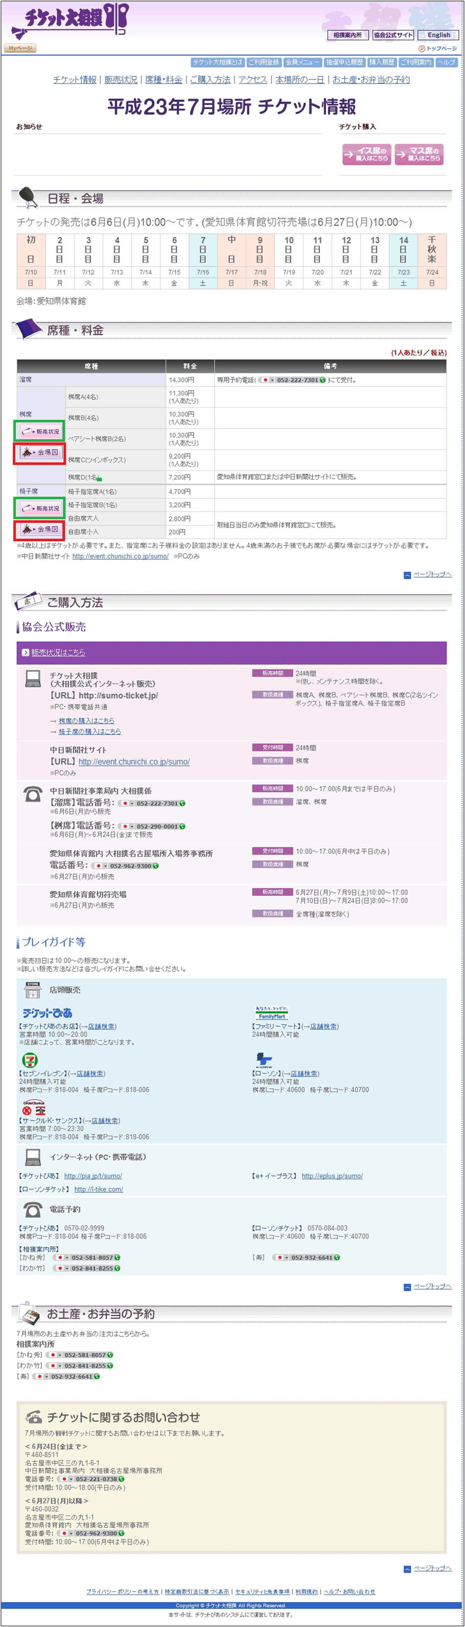The height and width of the screenshot is (1627, 465).
Task: Click the 協会公式サイト button
Action: [x=393, y=35]
